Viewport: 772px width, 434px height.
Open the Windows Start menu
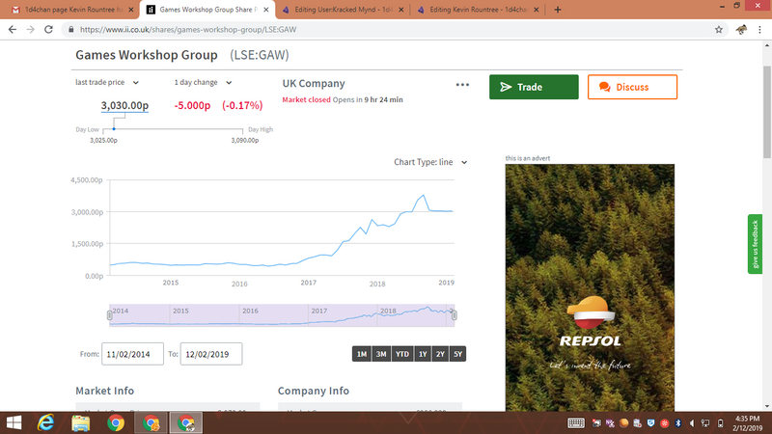14,422
